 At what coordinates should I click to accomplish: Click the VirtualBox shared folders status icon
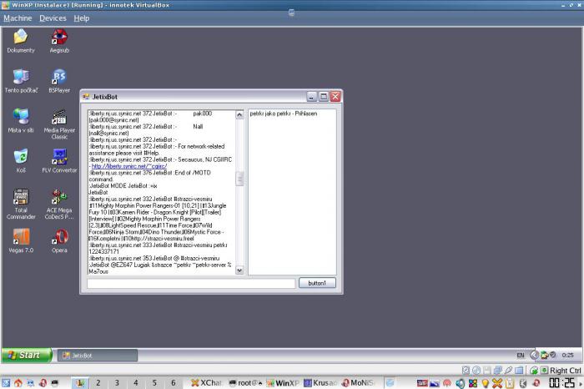click(519, 371)
